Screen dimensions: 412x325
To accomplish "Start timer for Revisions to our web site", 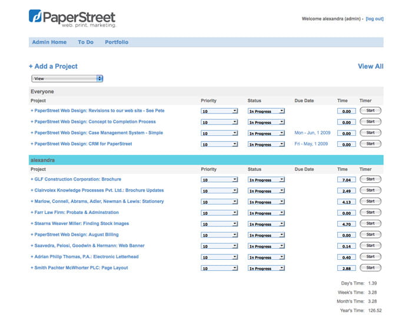I will click(370, 110).
